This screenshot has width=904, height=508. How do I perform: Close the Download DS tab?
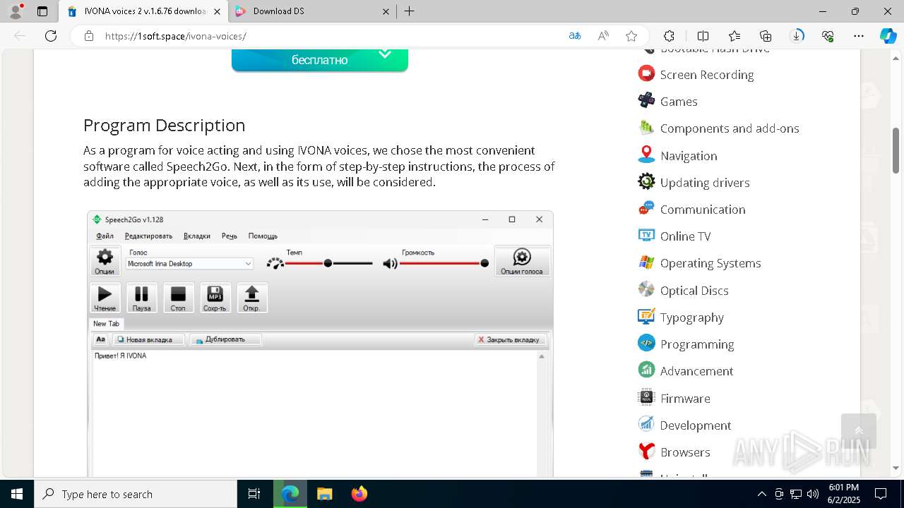pyautogui.click(x=386, y=11)
